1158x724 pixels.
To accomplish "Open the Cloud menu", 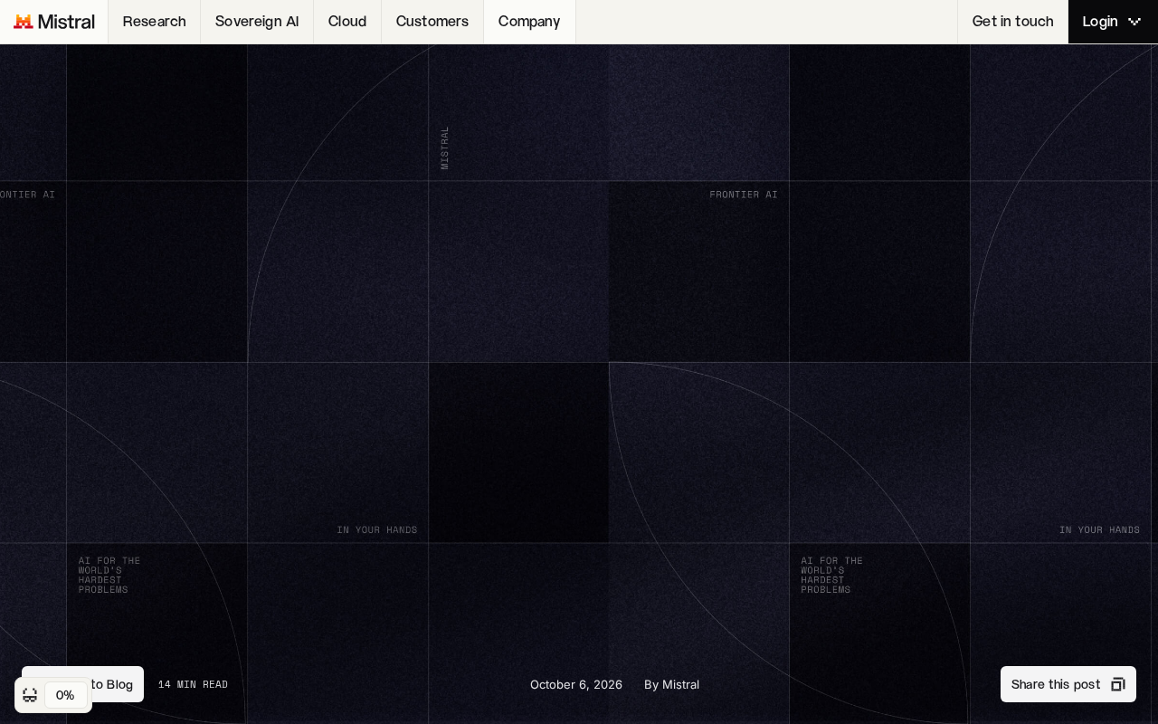I will tap(347, 22).
